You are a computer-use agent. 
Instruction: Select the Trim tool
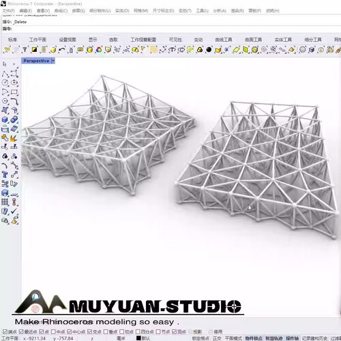[x=5, y=147]
